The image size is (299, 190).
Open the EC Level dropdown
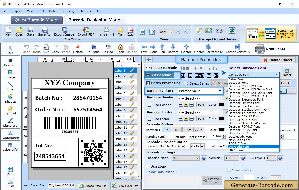pyautogui.click(x=271, y=158)
